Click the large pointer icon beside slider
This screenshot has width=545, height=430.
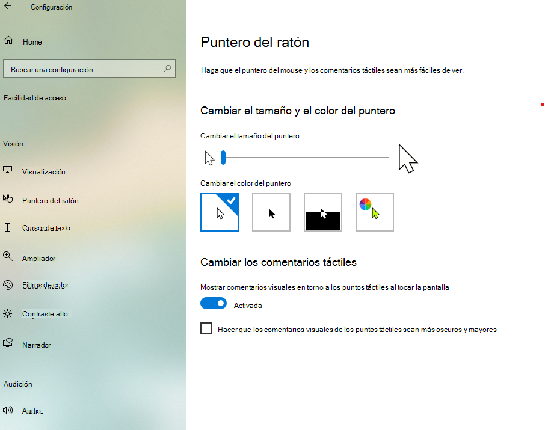click(x=408, y=159)
